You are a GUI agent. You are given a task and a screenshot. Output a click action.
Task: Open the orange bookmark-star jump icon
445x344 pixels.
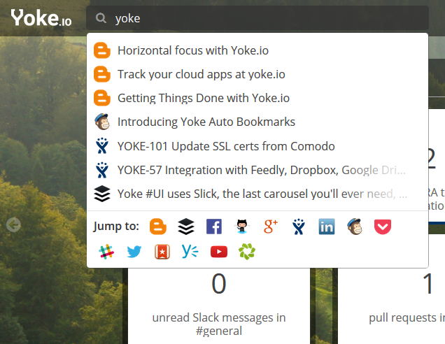coord(162,252)
